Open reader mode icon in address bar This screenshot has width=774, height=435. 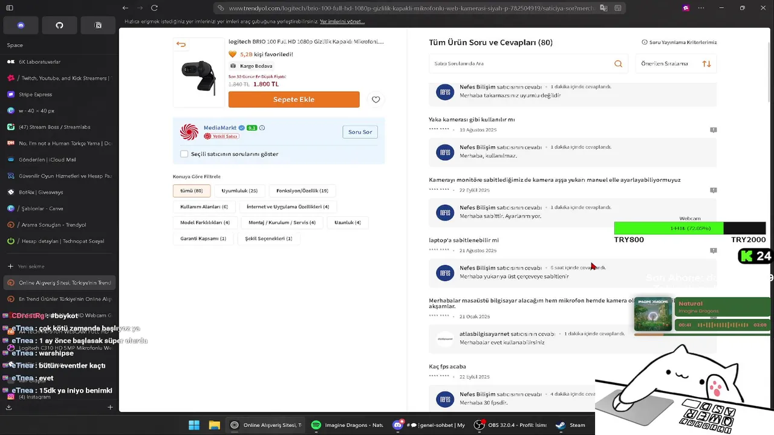[617, 8]
